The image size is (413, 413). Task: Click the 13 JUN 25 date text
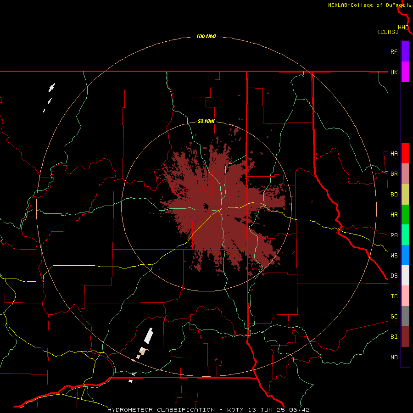tap(267, 410)
